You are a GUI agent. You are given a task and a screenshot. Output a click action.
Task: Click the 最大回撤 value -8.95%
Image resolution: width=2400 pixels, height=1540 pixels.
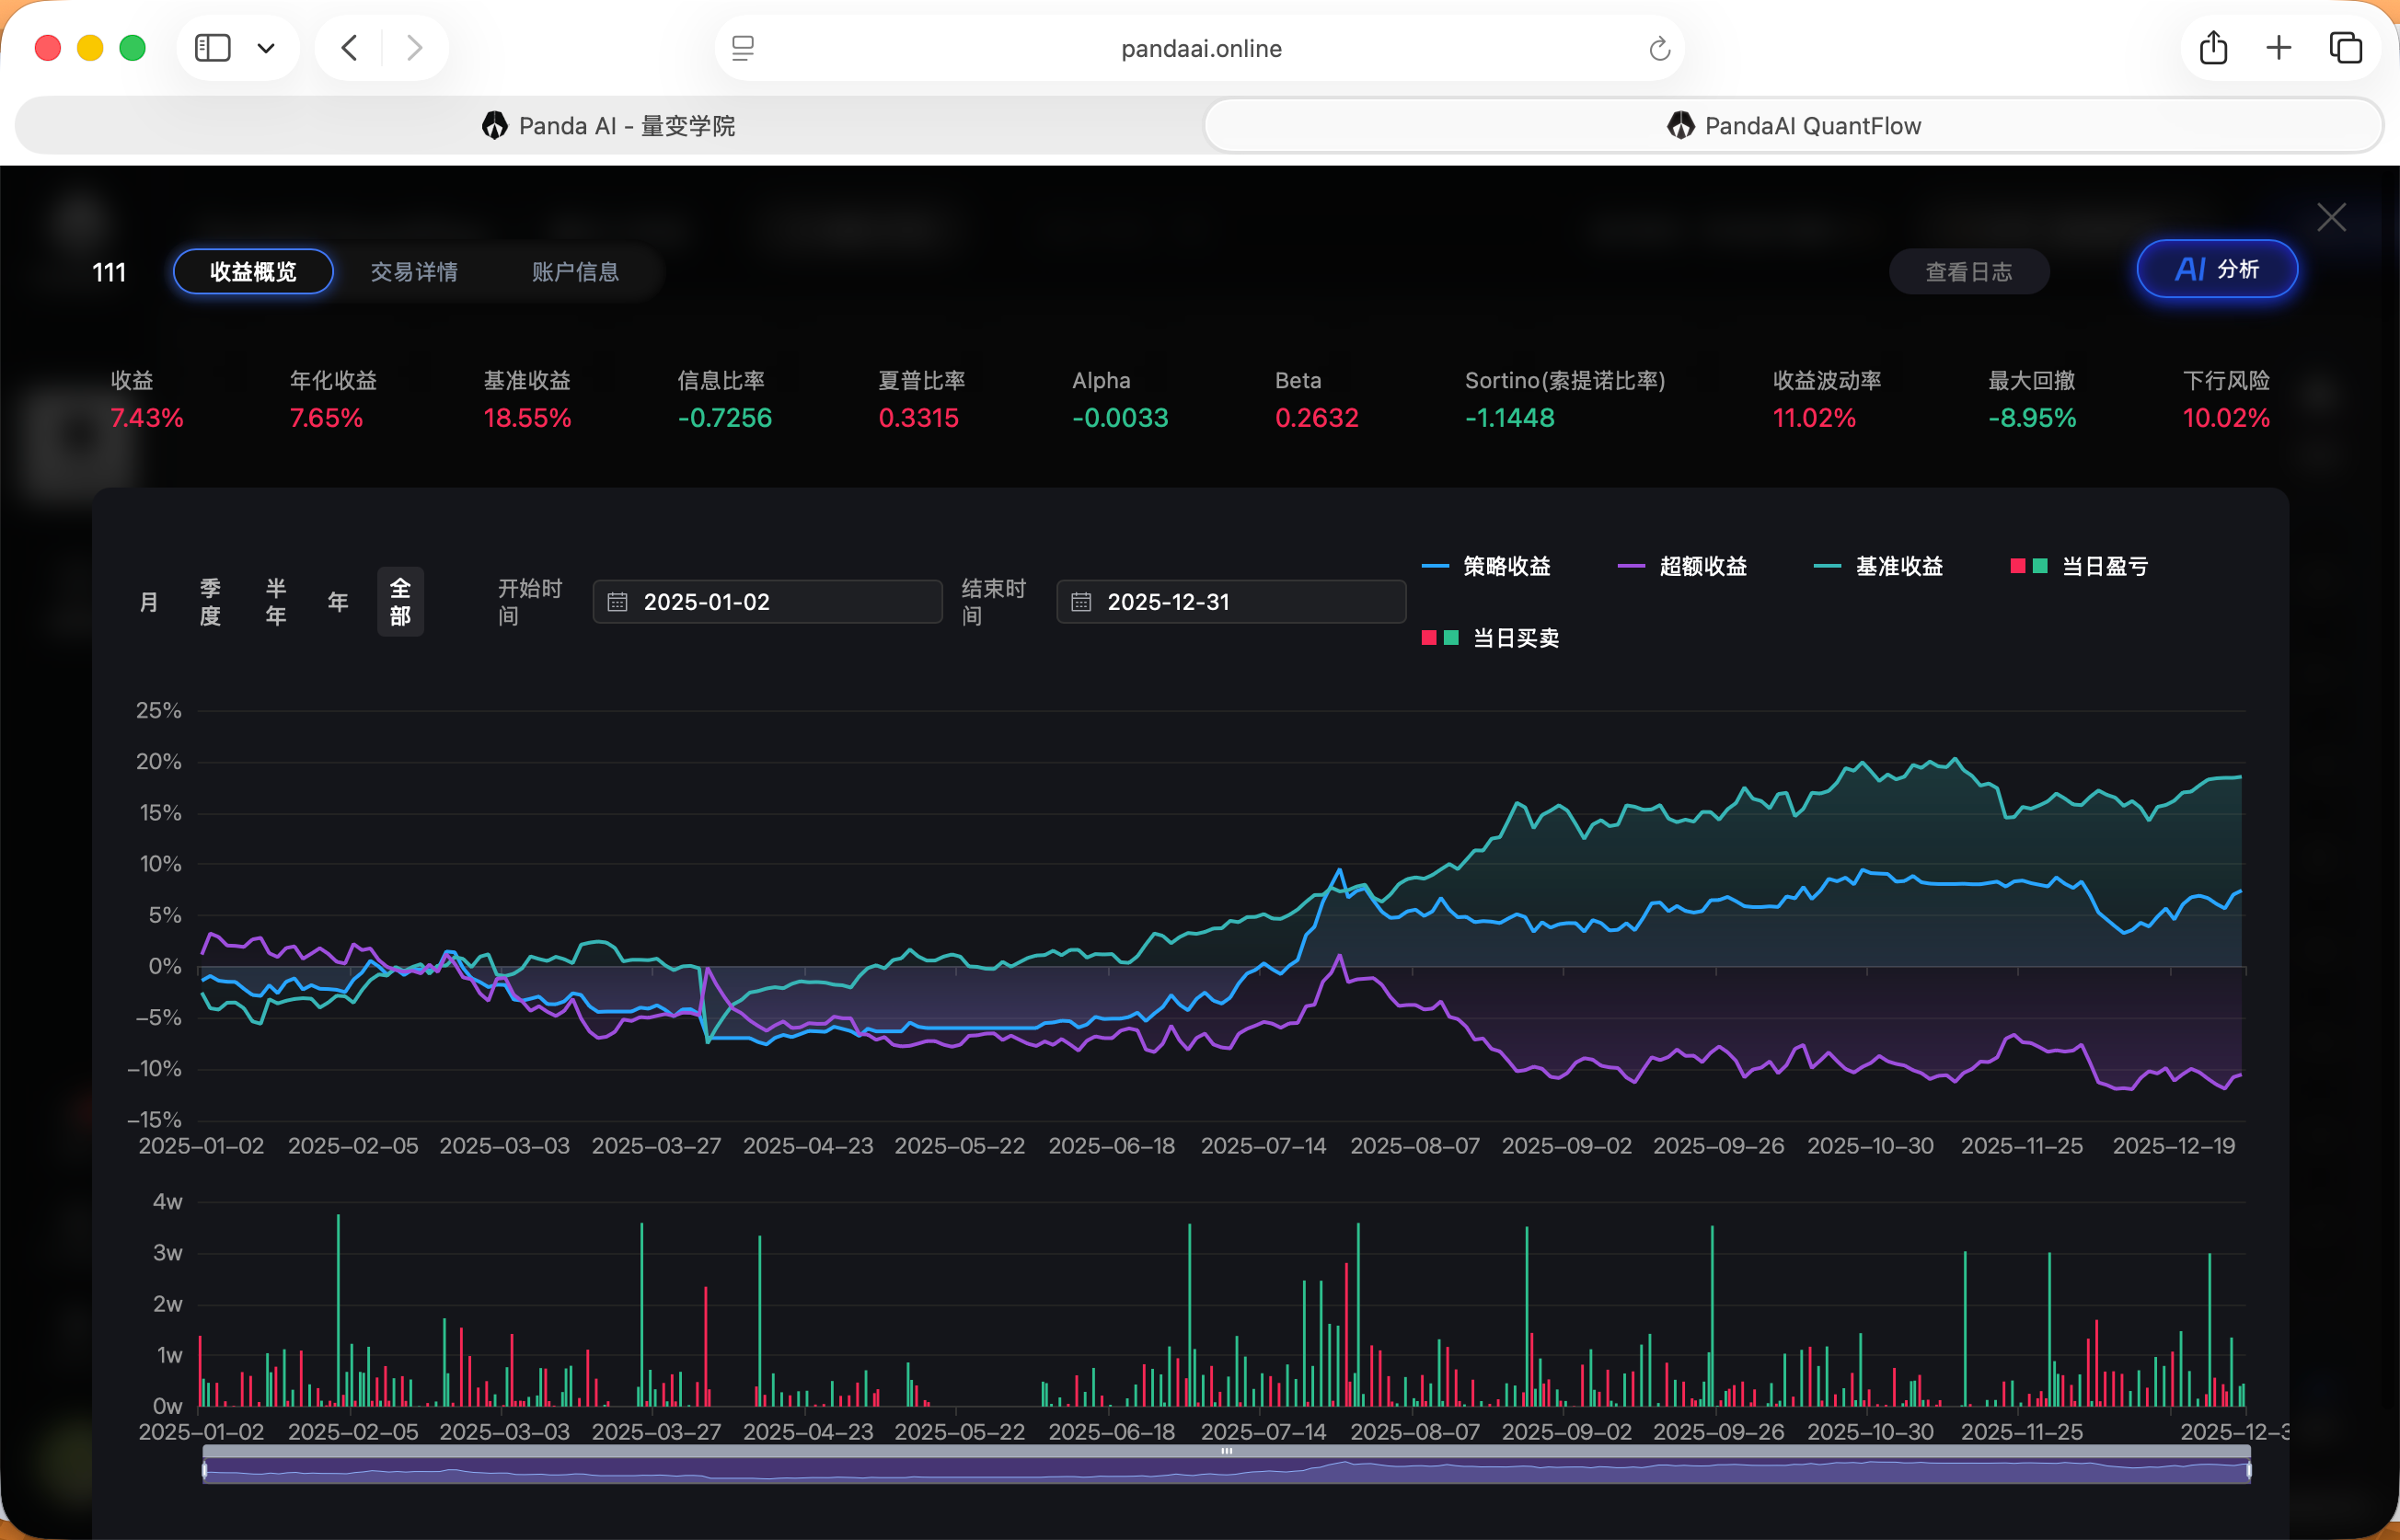[x=2032, y=418]
